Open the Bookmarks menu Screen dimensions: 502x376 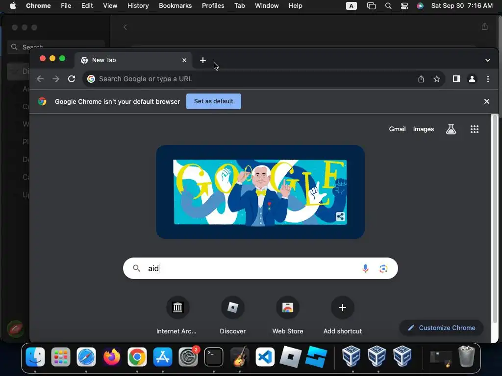[175, 6]
